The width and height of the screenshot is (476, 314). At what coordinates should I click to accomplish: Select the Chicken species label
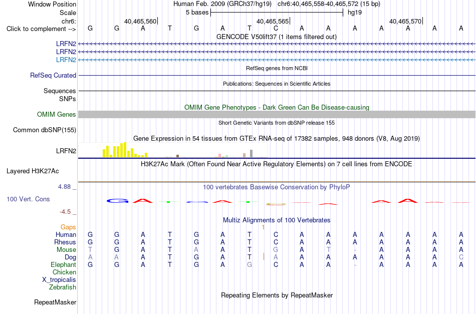coord(64,272)
